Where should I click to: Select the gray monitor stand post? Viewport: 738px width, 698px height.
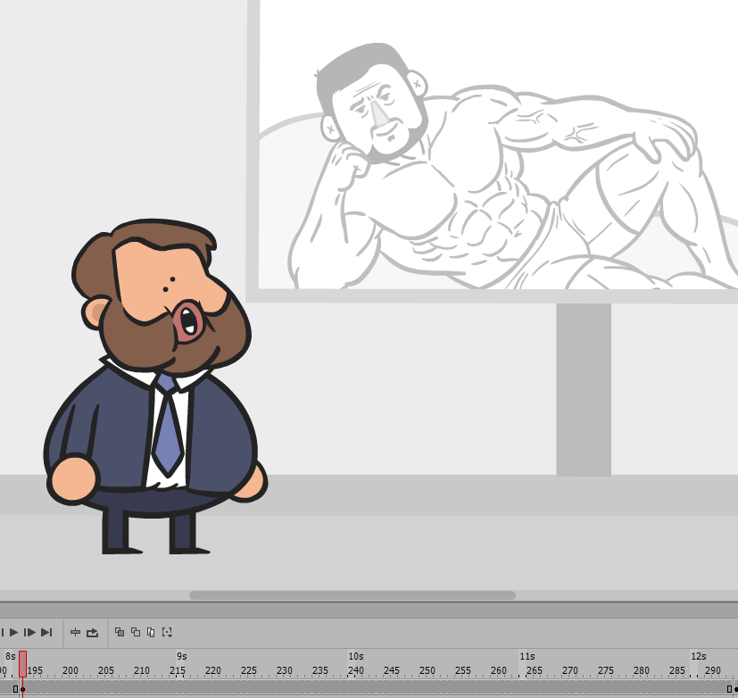(584, 389)
